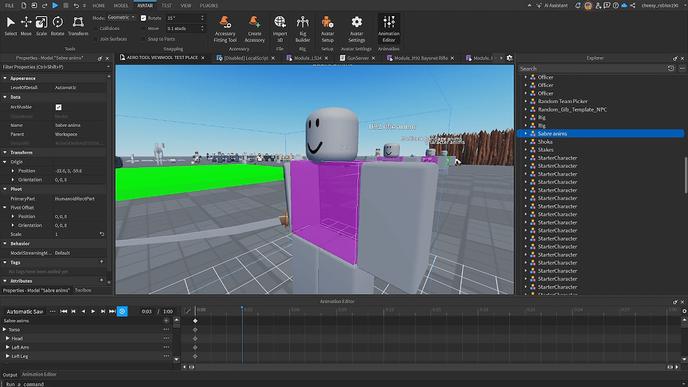Screen dimensions: 688x387
Task: Add track with plus next to Sabre anims
Action: tap(167, 320)
